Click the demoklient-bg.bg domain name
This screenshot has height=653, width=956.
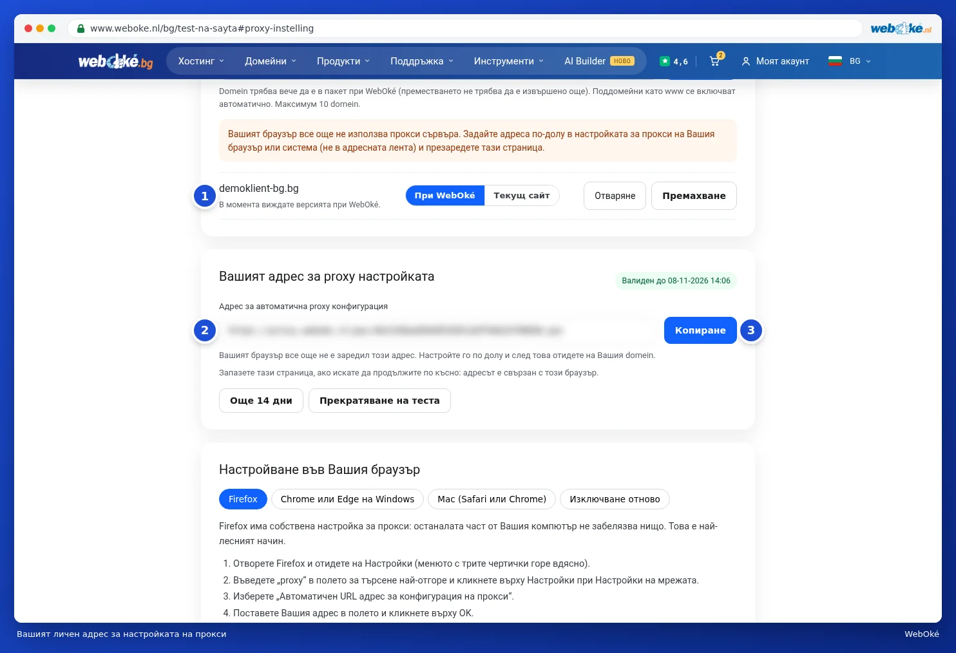pyautogui.click(x=259, y=189)
